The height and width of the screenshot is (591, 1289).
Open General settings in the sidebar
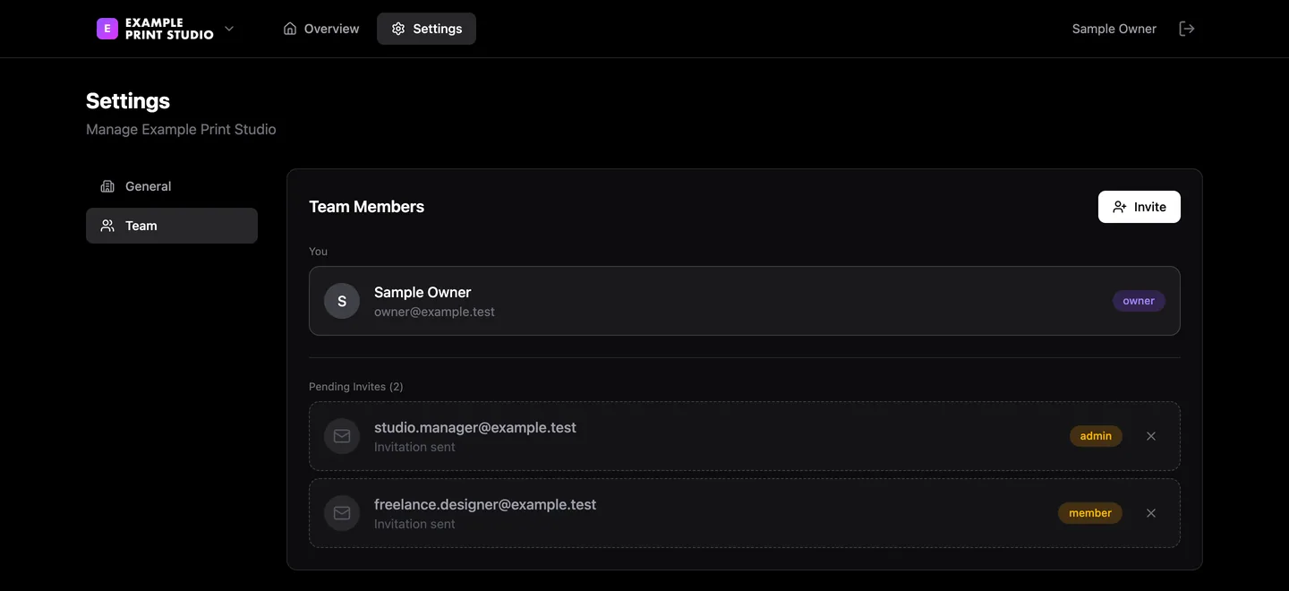pyautogui.click(x=172, y=186)
